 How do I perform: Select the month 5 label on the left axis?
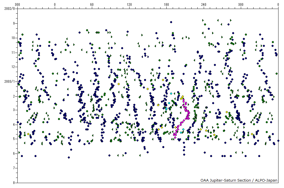[x=14, y=139]
